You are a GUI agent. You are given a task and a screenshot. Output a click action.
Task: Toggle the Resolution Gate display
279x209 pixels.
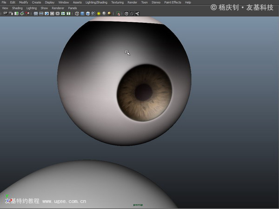(x=46, y=13)
